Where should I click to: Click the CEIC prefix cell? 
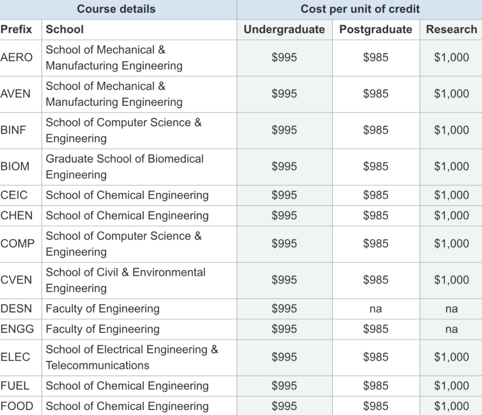[14, 195]
